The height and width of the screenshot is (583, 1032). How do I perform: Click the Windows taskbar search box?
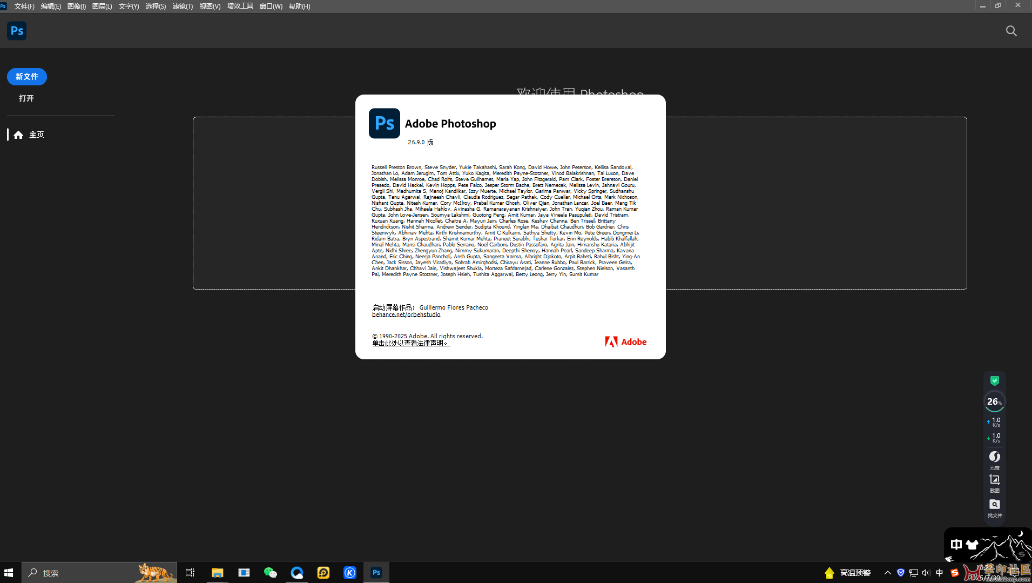[x=99, y=573]
